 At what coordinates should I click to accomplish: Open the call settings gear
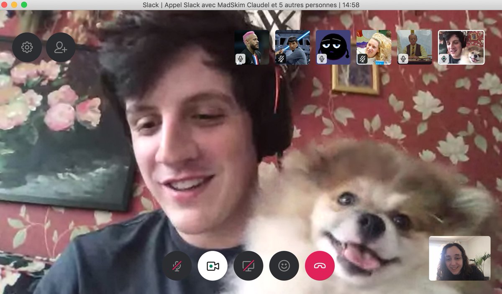coord(27,47)
